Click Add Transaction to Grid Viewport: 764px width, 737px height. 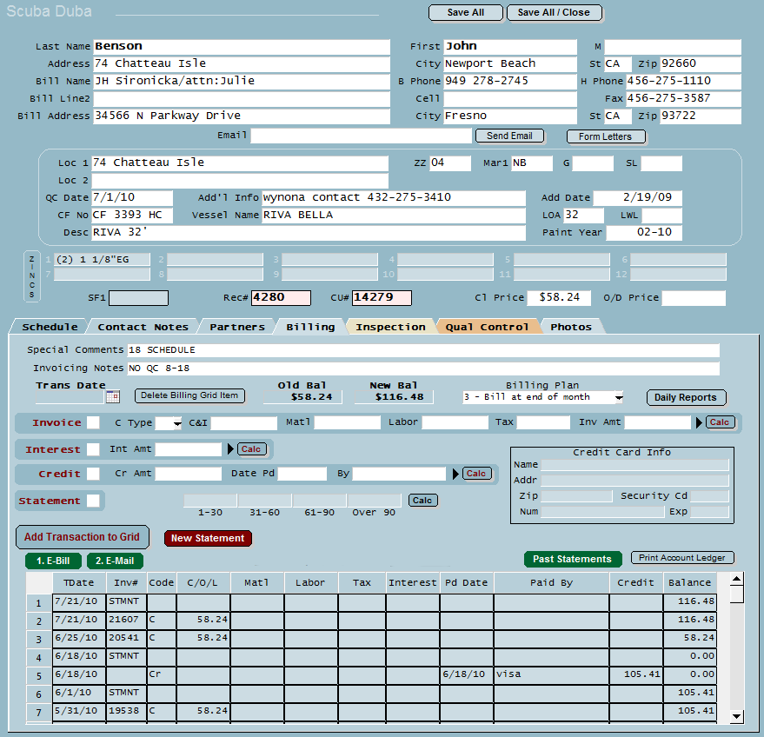[82, 537]
